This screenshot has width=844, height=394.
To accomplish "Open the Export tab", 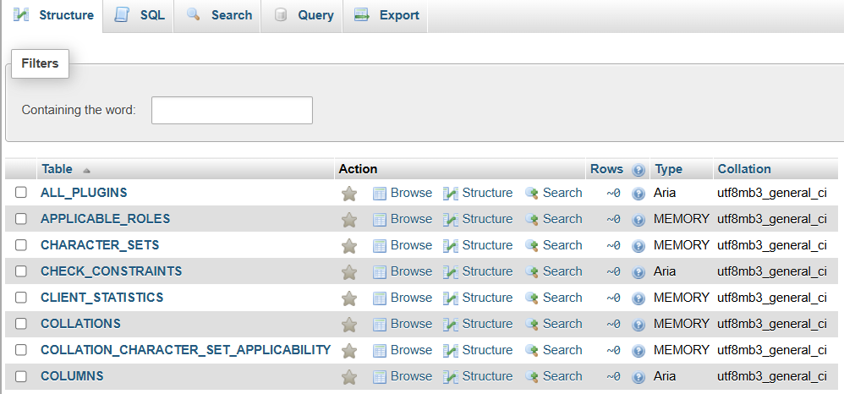I will (x=386, y=15).
